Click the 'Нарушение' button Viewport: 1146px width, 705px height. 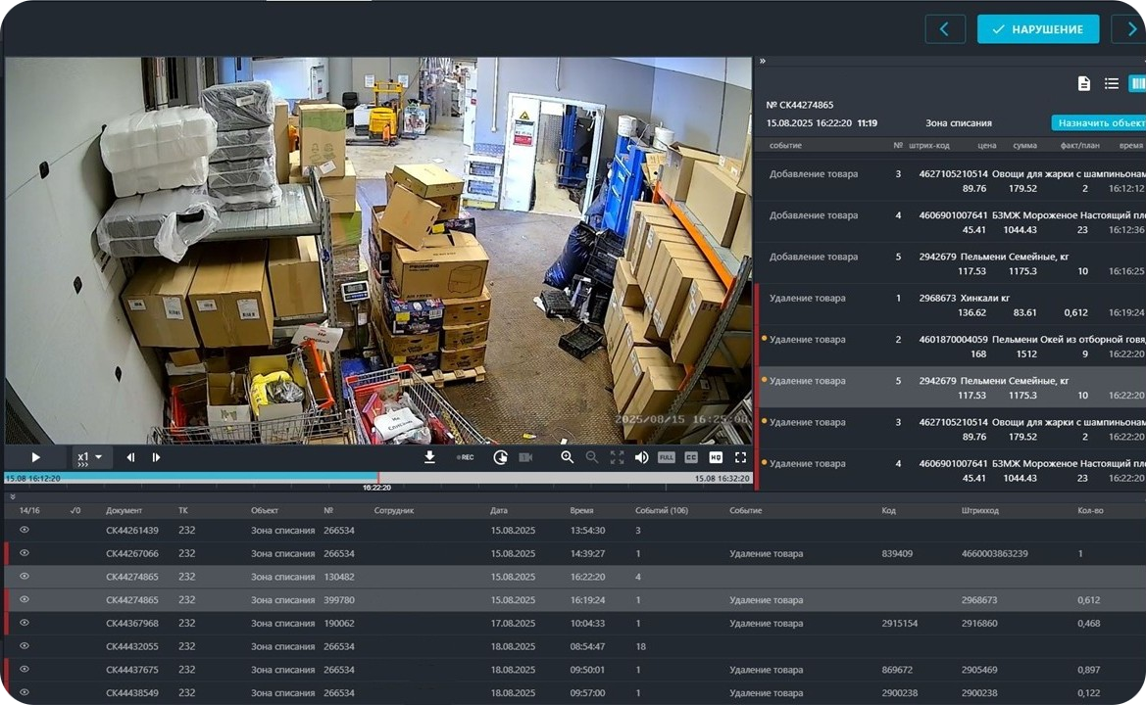pyautogui.click(x=1037, y=29)
